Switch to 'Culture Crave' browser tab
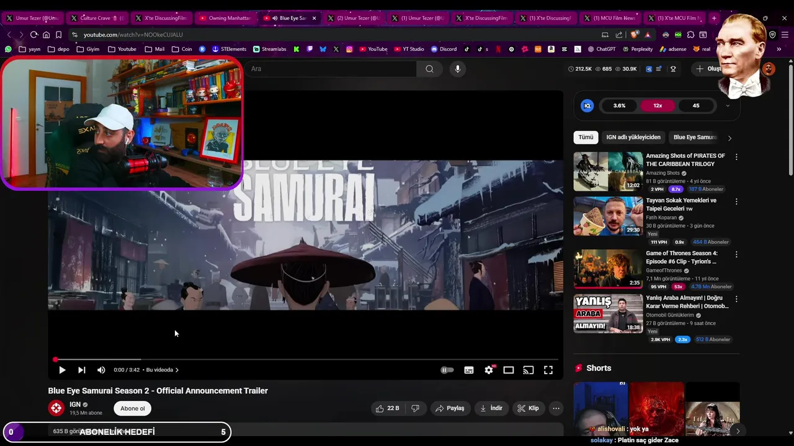The width and height of the screenshot is (794, 446). coord(97,18)
